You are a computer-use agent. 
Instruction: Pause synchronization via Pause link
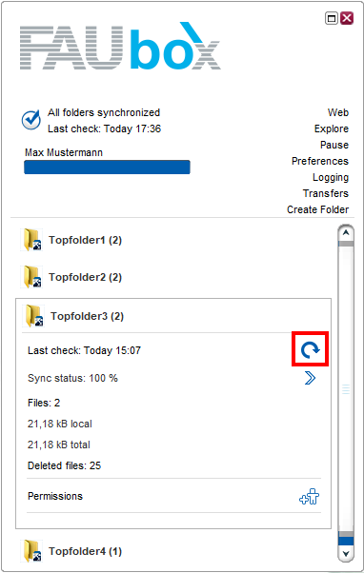(x=334, y=145)
